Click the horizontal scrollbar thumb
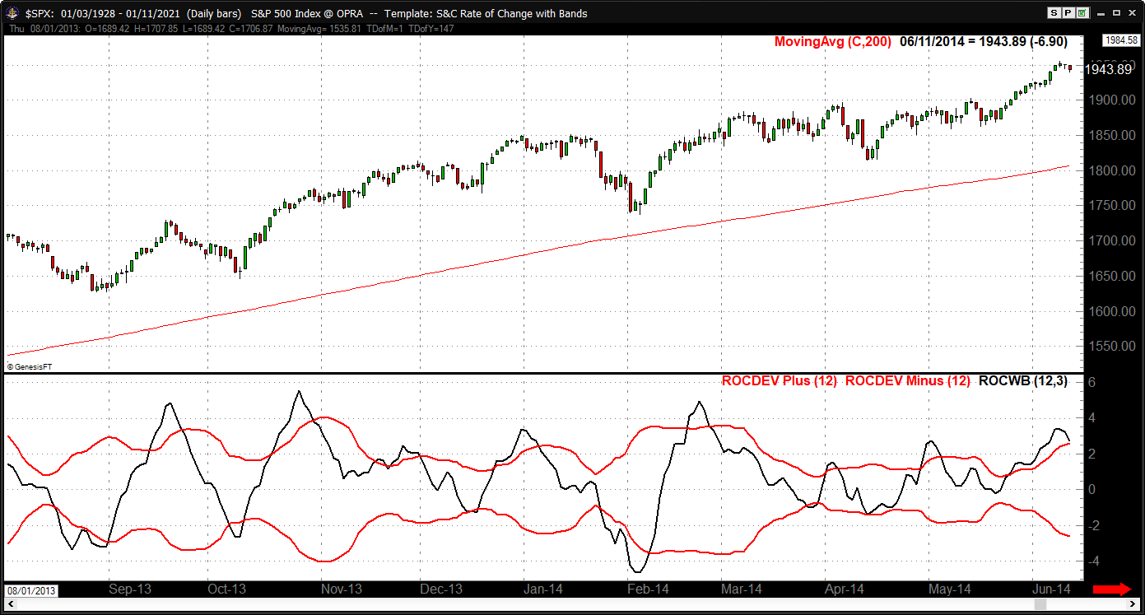 coord(1040,605)
